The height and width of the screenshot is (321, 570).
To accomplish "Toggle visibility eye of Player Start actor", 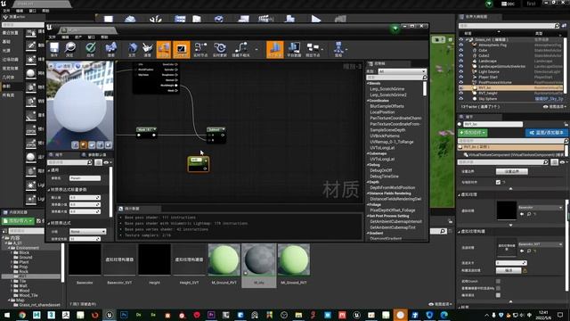I will point(461,78).
